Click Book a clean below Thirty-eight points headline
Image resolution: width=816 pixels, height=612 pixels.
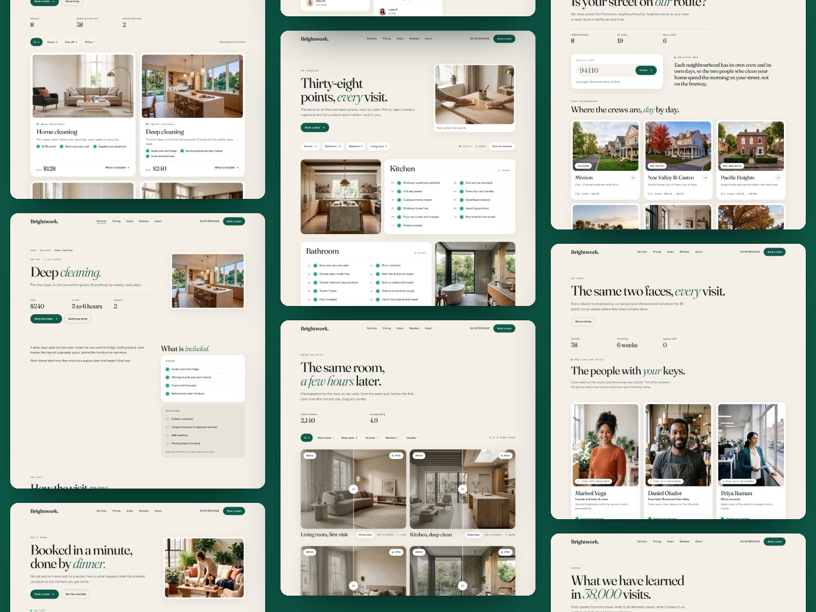315,127
